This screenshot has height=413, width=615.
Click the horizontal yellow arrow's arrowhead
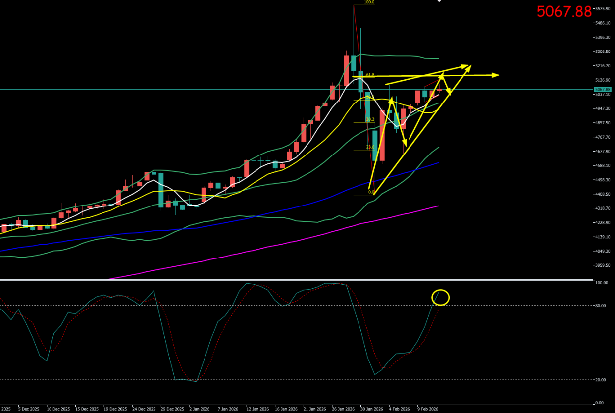[x=496, y=75]
